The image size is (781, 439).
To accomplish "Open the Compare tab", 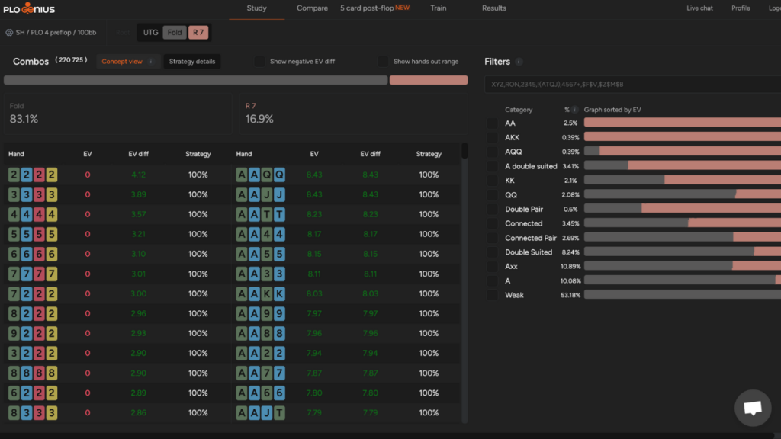I will click(x=312, y=8).
